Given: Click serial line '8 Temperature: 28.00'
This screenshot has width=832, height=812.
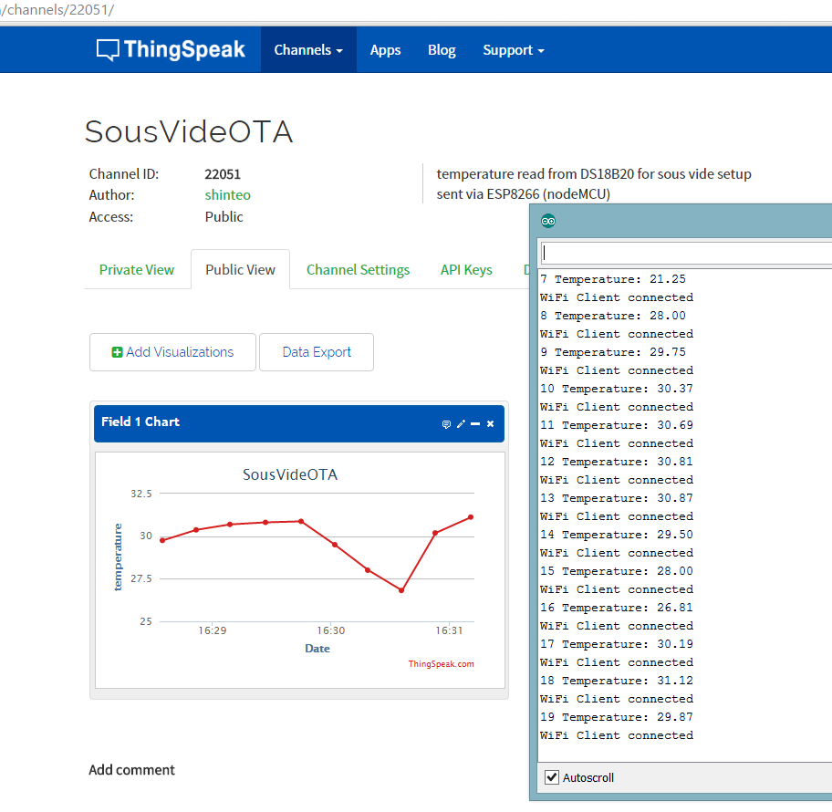Looking at the screenshot, I should click(x=613, y=316).
